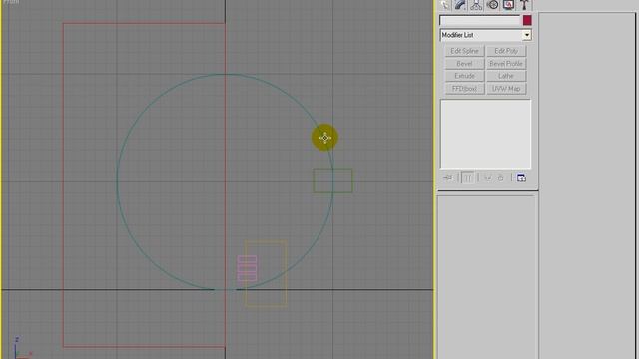Screen dimensions: 639x359
Task: Click the object name input field
Action: coord(480,20)
